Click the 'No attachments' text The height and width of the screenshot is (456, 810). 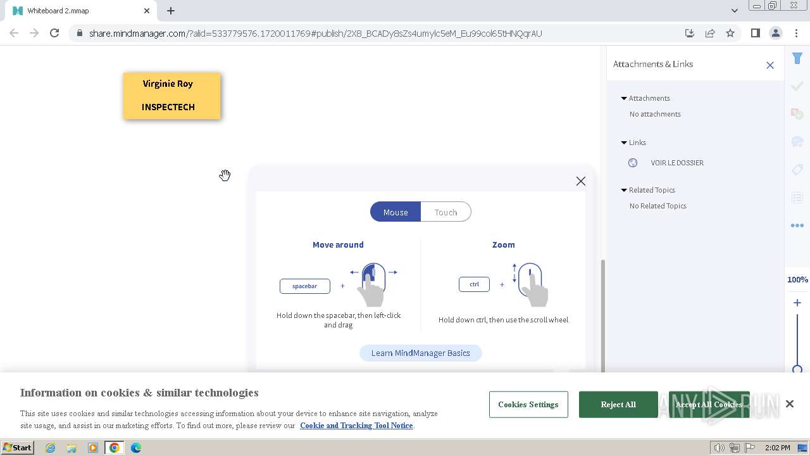coord(655,114)
